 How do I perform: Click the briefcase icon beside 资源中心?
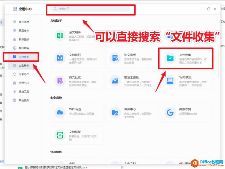coord(15,83)
